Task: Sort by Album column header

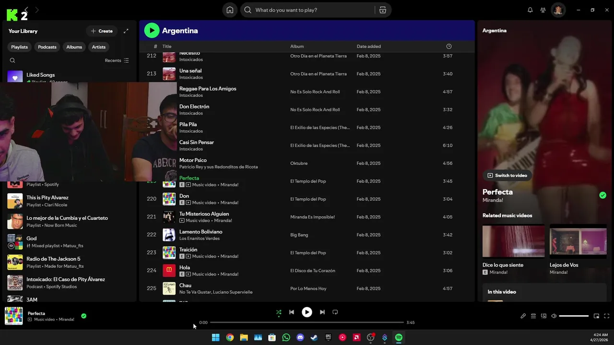Action: [297, 46]
